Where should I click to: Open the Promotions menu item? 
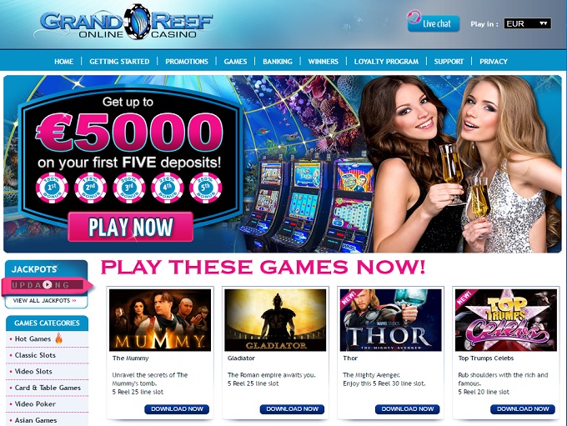(x=187, y=62)
